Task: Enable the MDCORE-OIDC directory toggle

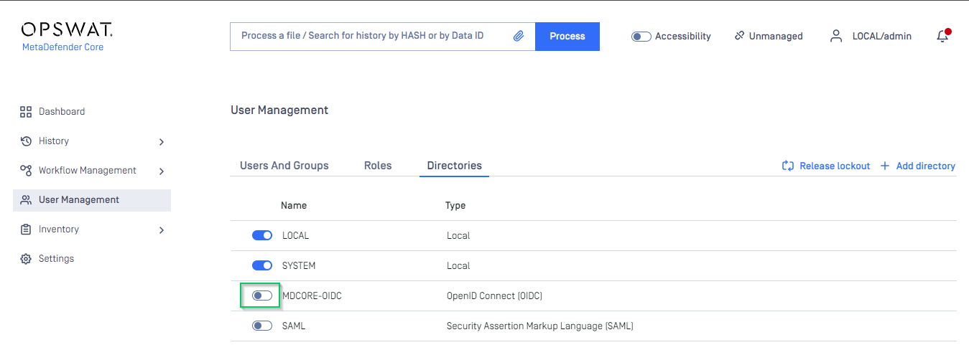Action: (262, 296)
